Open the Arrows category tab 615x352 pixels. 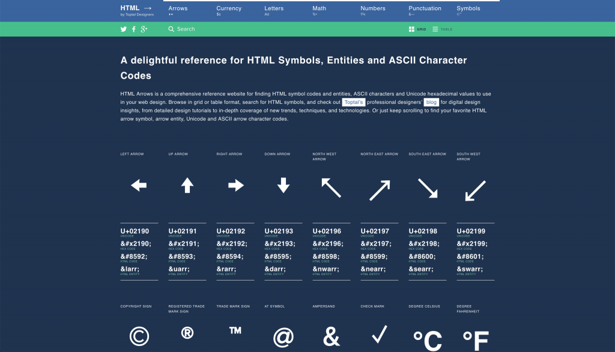pyautogui.click(x=178, y=11)
